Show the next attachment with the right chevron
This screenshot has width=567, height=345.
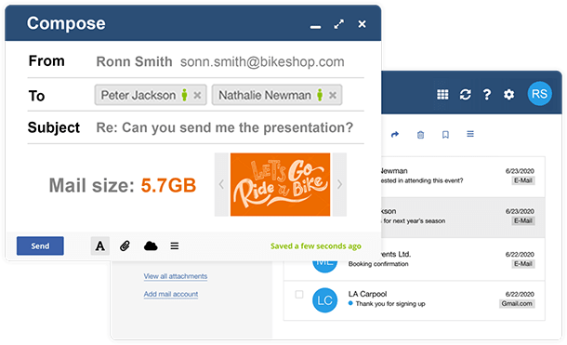(339, 184)
